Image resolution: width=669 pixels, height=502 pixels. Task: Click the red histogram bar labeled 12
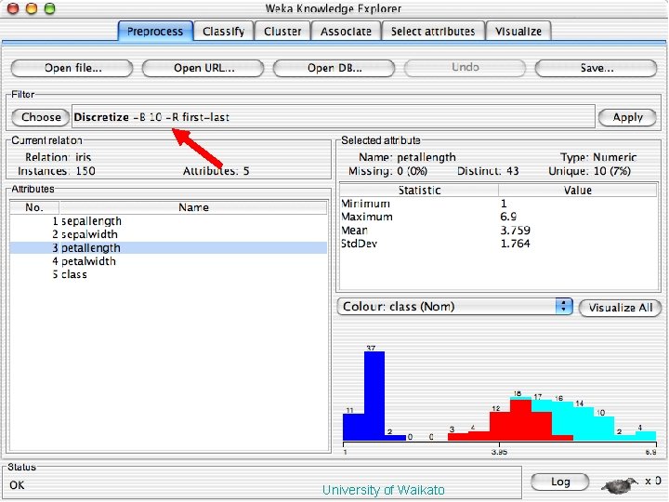click(x=500, y=426)
